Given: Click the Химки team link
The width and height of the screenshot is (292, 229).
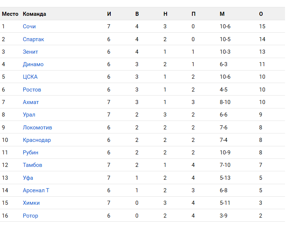Looking at the screenshot, I should coord(31,203).
